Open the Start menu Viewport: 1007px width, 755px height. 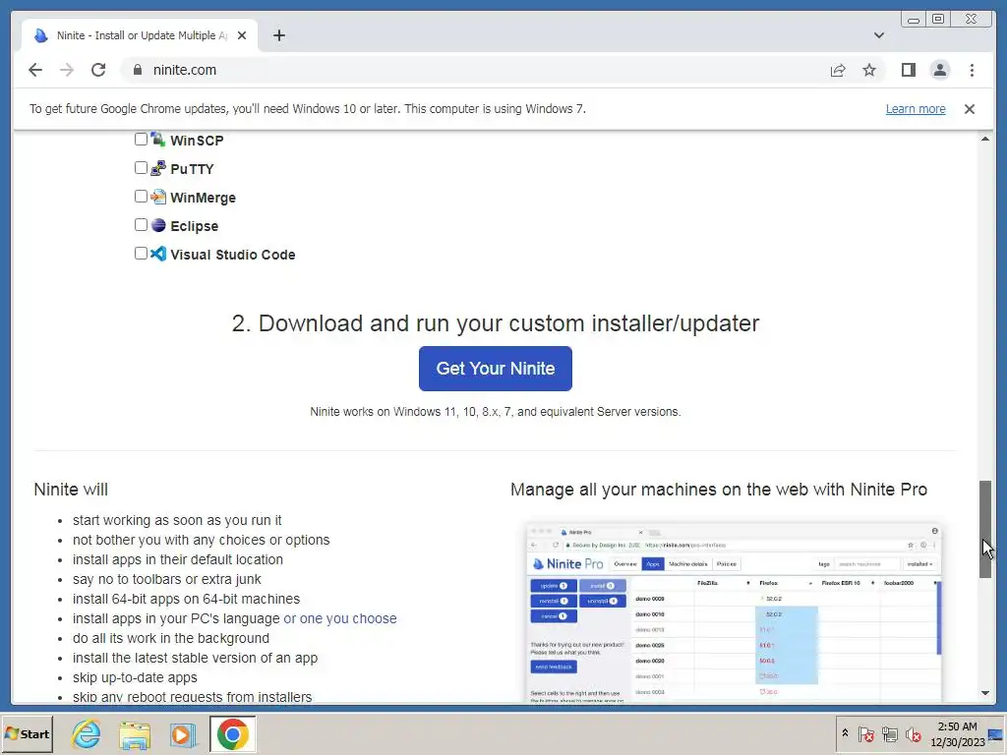pos(27,733)
